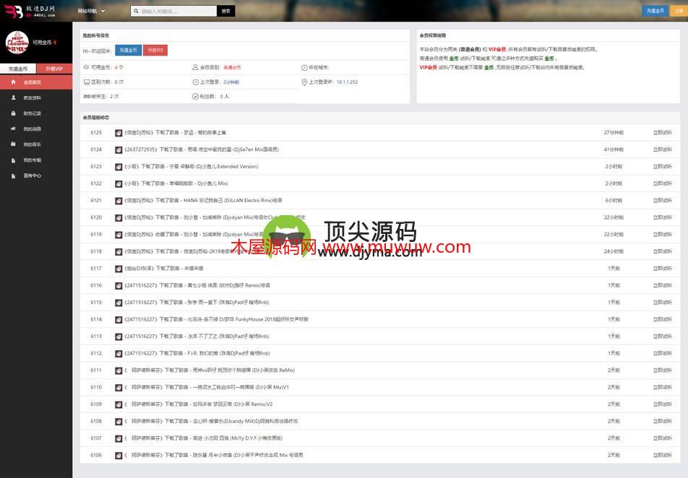
Task: Switch to the 升级VIP sidebar tab
Action: click(x=54, y=69)
